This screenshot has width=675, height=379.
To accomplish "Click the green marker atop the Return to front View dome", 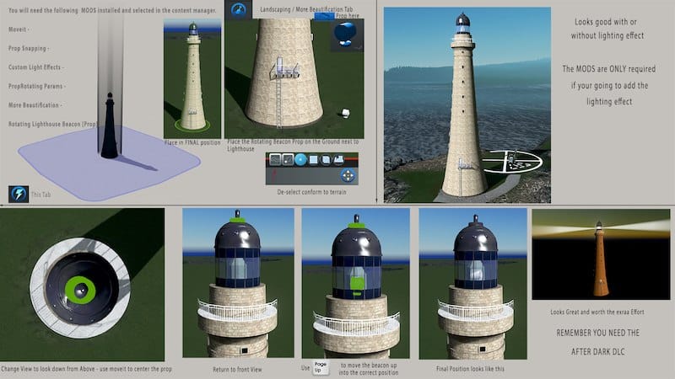I will pos(239,220).
